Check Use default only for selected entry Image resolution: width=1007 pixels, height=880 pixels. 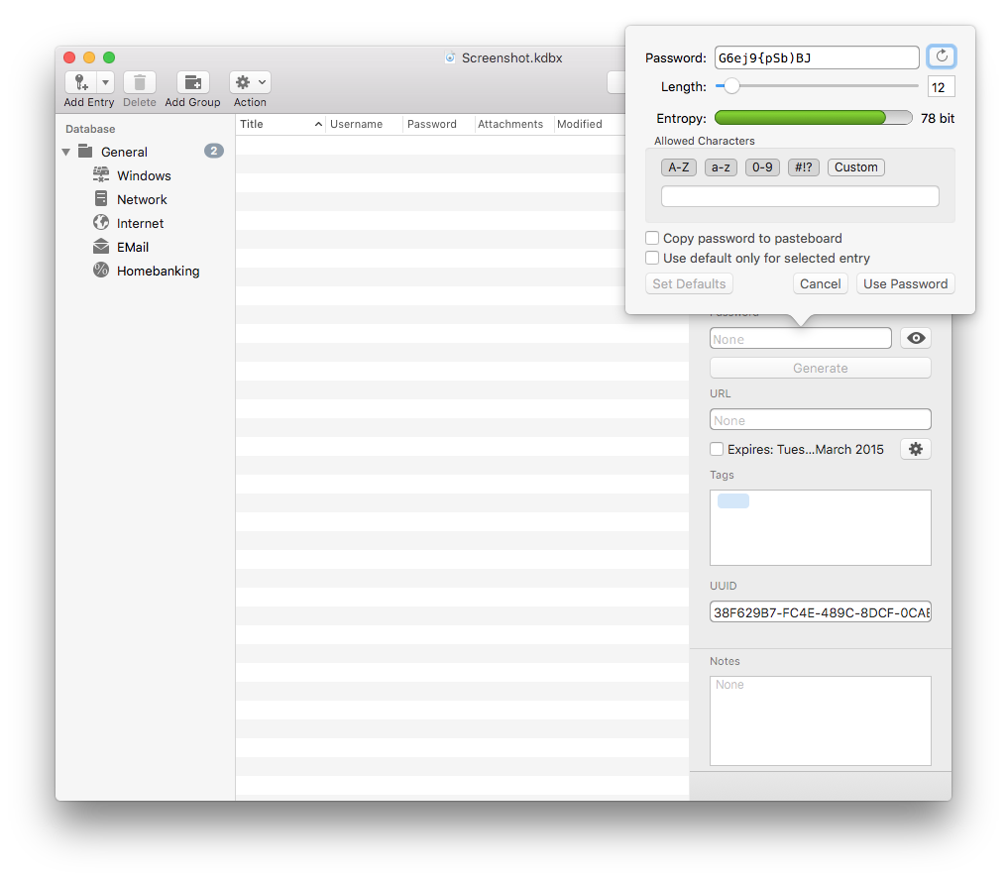[652, 258]
